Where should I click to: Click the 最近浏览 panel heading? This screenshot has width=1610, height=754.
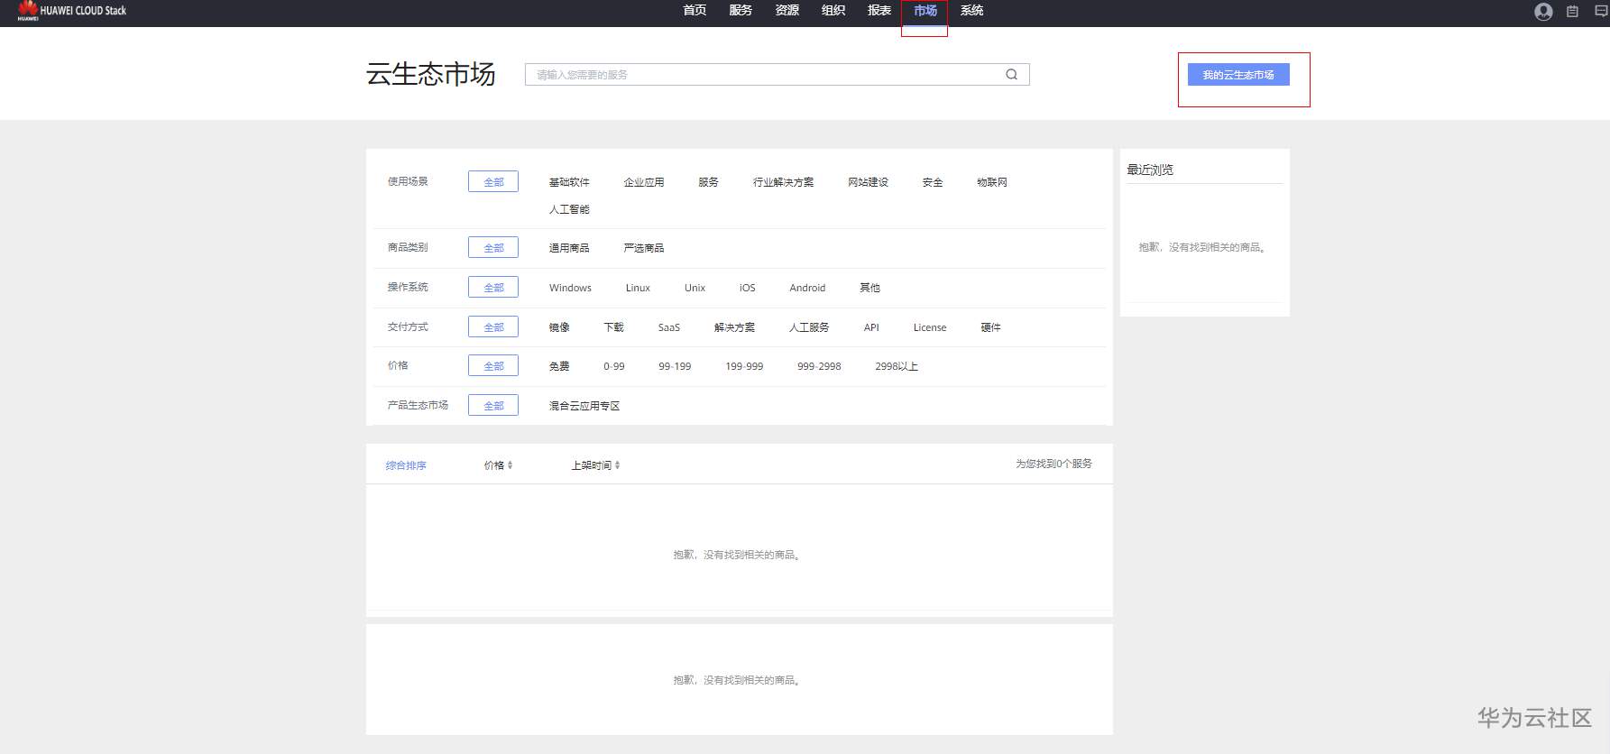[x=1150, y=170]
